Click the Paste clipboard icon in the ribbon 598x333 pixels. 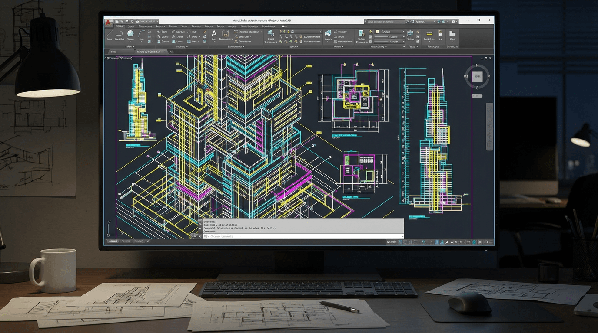pos(440,34)
